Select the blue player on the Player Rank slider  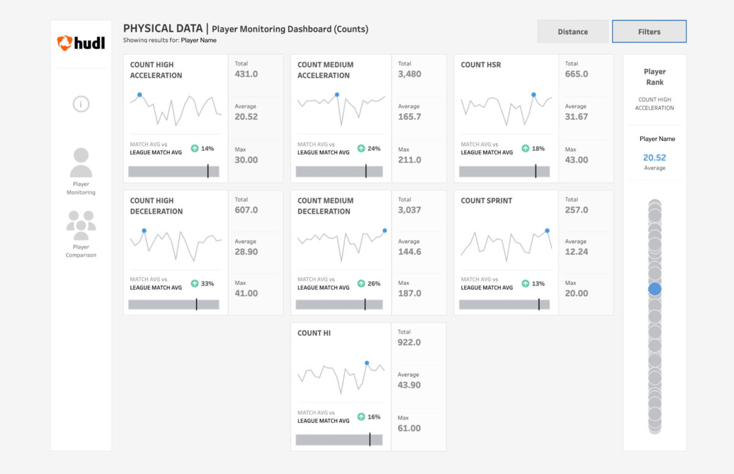pyautogui.click(x=654, y=290)
